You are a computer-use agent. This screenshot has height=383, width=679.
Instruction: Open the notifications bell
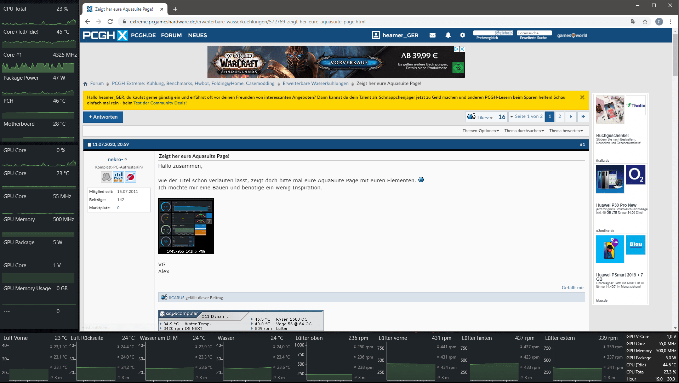(x=448, y=35)
